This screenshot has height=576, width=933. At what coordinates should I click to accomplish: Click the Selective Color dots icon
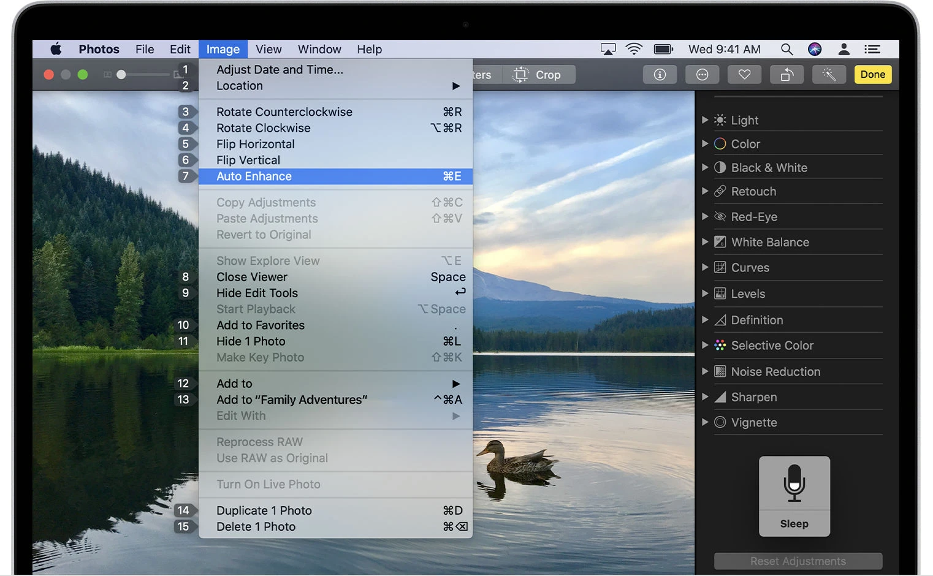point(720,345)
